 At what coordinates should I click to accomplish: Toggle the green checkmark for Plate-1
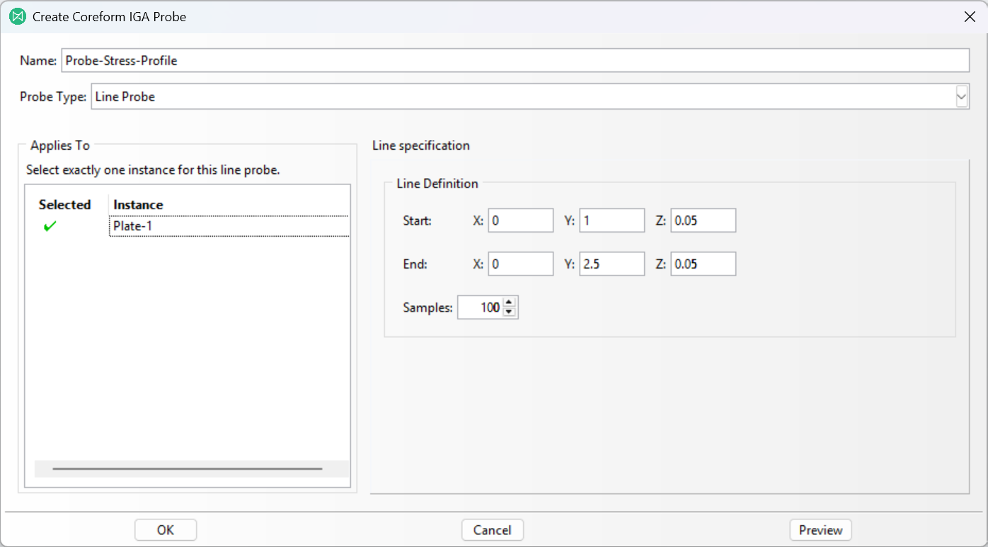50,227
